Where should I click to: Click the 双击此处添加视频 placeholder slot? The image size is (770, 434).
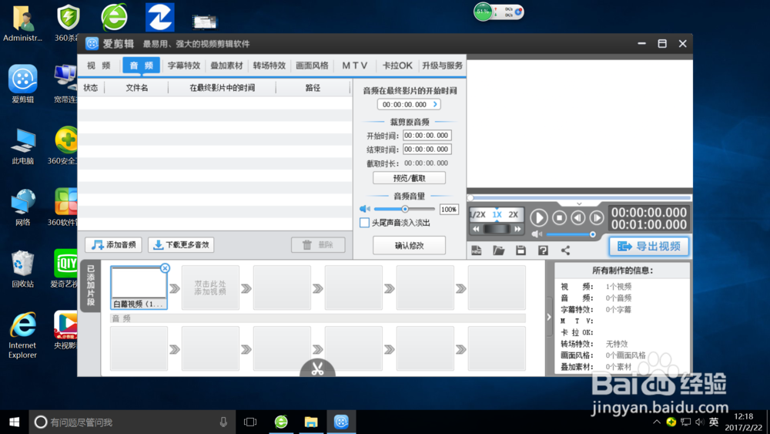point(210,288)
